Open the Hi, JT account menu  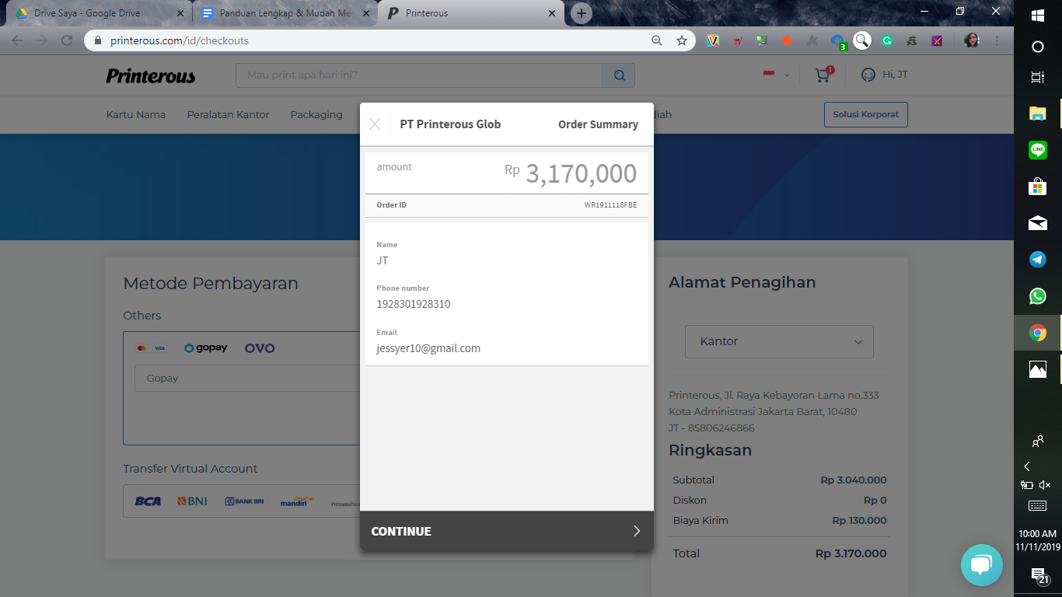point(885,75)
